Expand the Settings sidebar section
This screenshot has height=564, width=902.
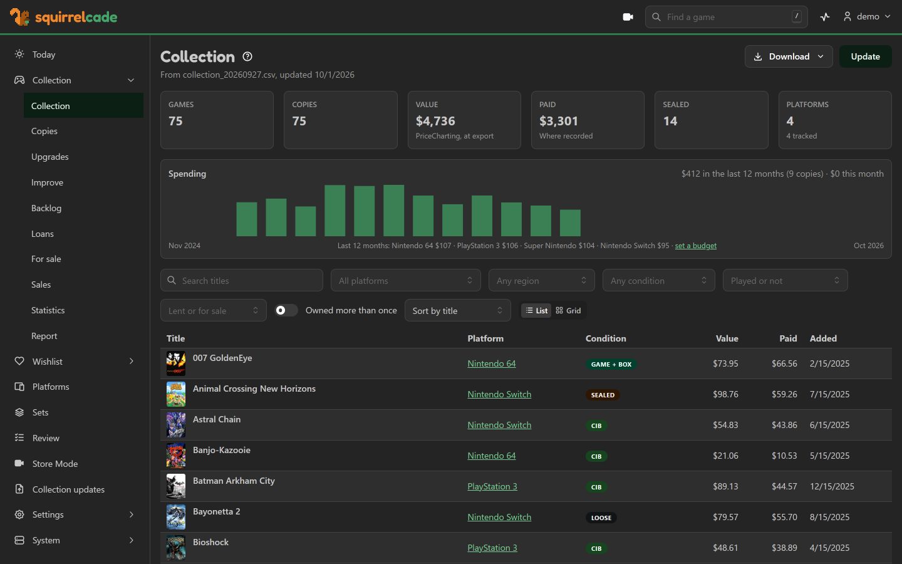[75, 514]
